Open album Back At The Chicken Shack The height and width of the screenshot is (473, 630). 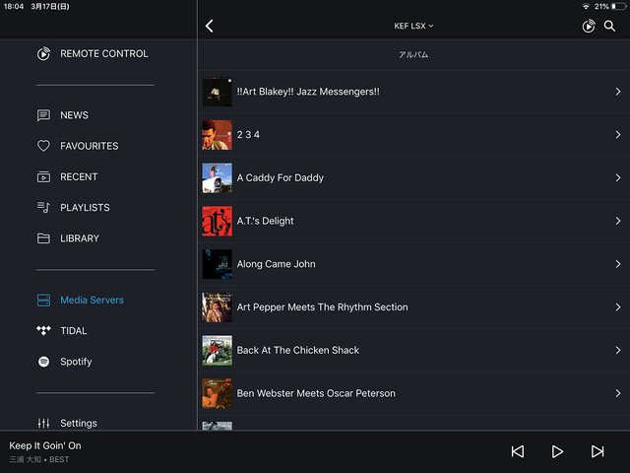297,351
